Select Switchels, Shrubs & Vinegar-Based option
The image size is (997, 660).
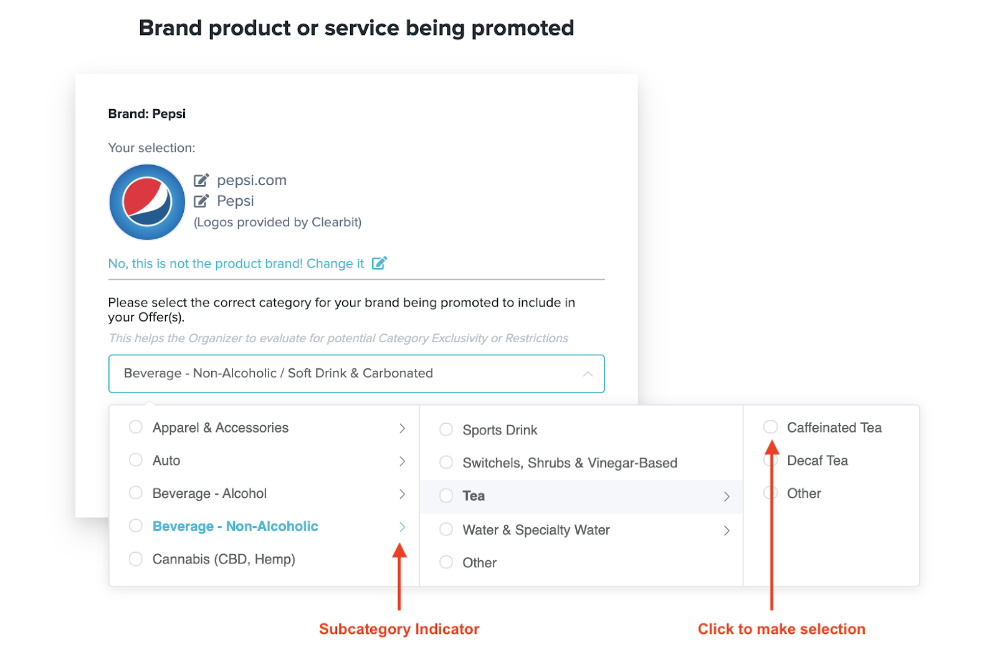[x=570, y=463]
